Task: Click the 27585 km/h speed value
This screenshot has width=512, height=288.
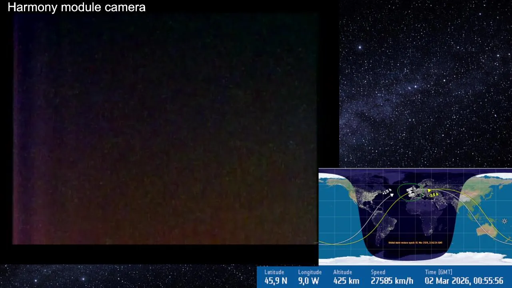Action: click(x=392, y=281)
